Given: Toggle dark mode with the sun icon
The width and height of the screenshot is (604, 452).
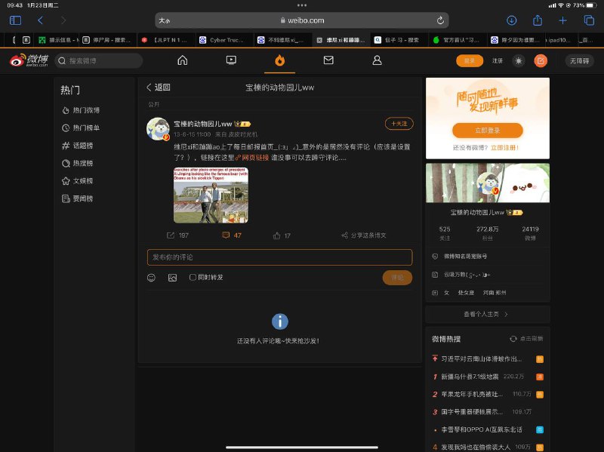Looking at the screenshot, I should 518,61.
